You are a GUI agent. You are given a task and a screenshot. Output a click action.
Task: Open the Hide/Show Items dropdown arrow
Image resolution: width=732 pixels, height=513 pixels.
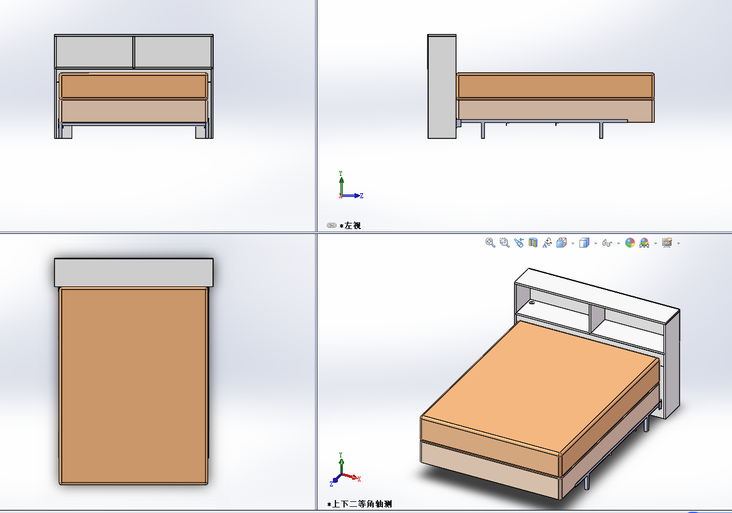[x=618, y=243]
